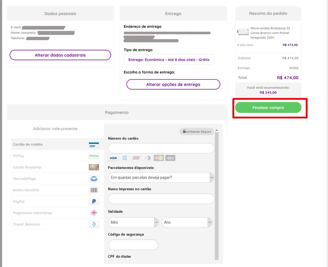Focus the Número do cartão field
Image resolution: width=328 pixels, height=267 pixels.
coord(161,148)
